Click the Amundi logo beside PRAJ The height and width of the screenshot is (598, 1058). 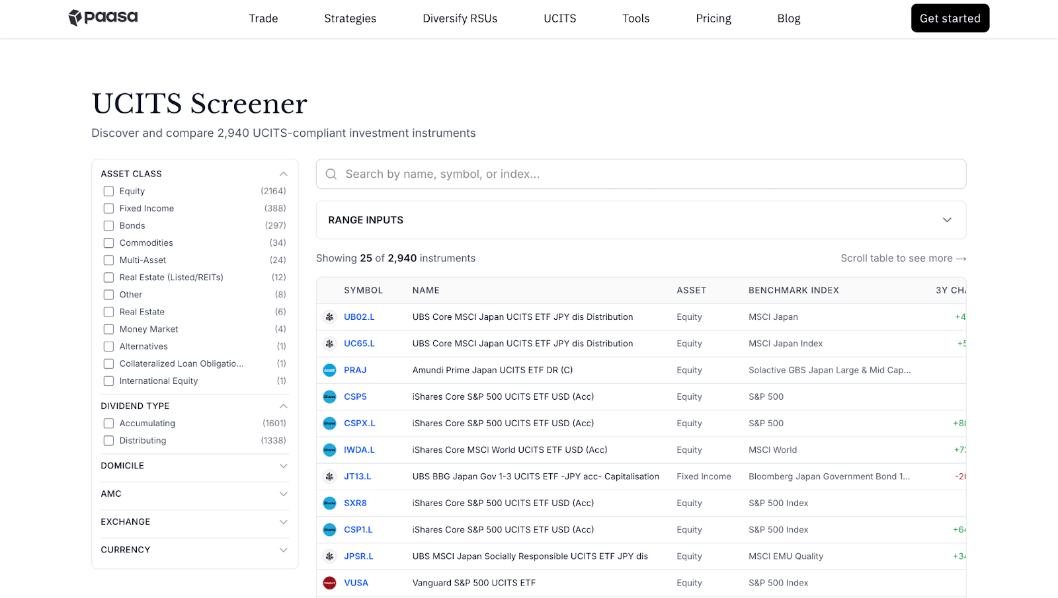tap(329, 370)
